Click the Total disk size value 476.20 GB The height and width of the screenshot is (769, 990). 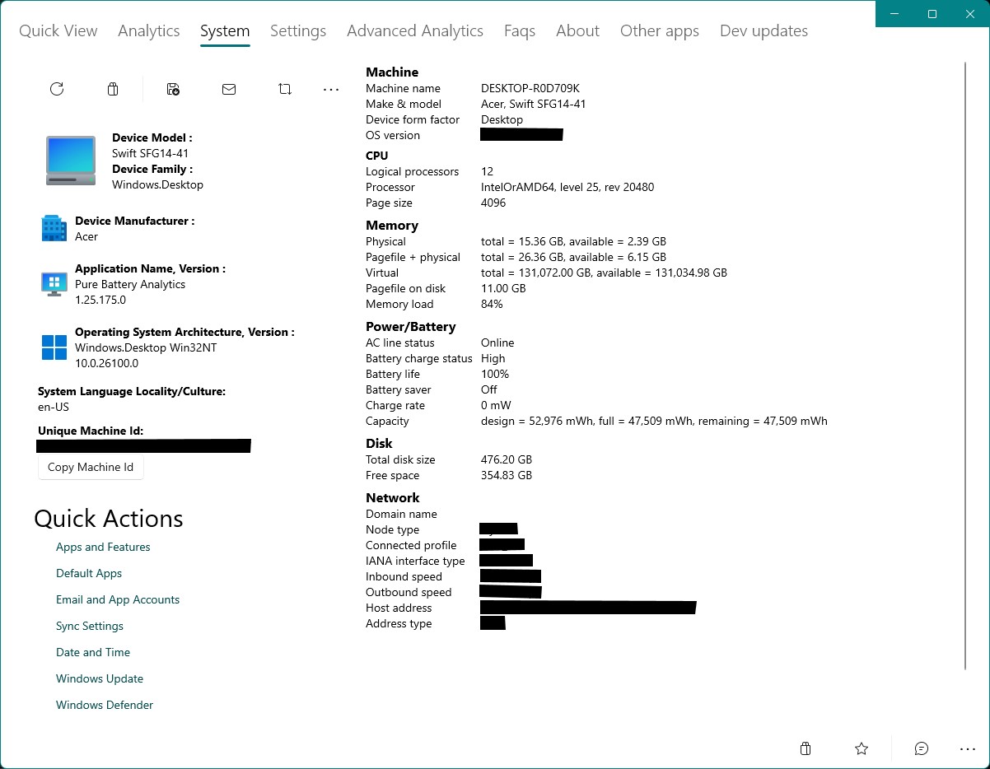pyautogui.click(x=507, y=459)
